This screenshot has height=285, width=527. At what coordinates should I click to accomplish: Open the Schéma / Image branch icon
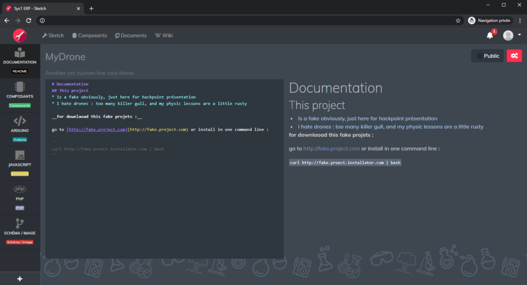(x=20, y=223)
